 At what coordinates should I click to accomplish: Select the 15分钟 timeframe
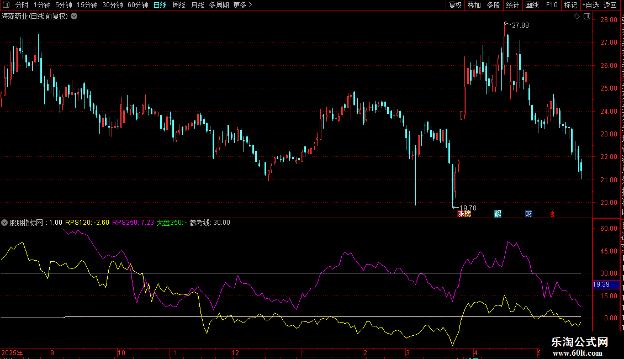pos(87,5)
